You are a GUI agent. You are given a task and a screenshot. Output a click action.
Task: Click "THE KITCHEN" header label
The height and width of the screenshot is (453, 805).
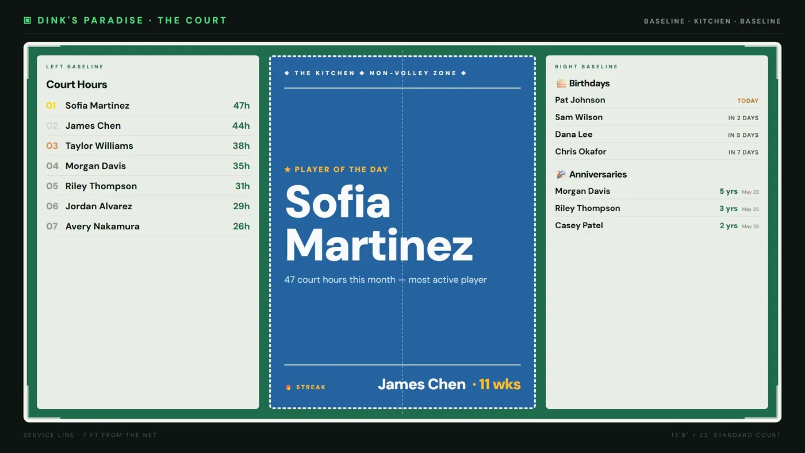(325, 74)
